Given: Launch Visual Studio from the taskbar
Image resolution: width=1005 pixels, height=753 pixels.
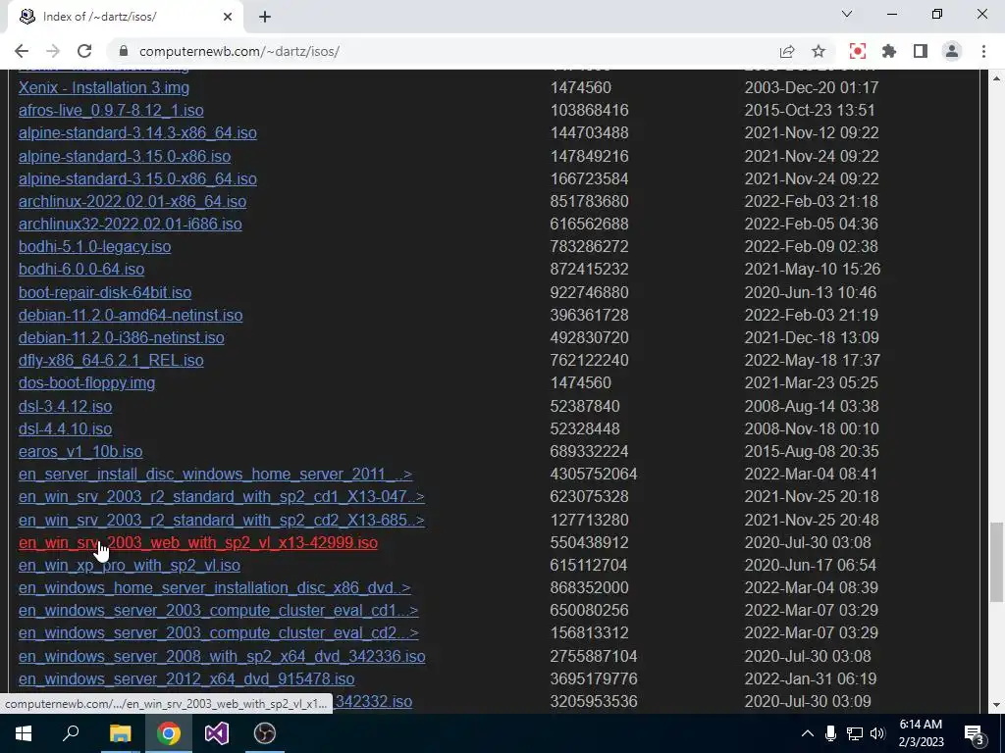Looking at the screenshot, I should pyautogui.click(x=217, y=733).
